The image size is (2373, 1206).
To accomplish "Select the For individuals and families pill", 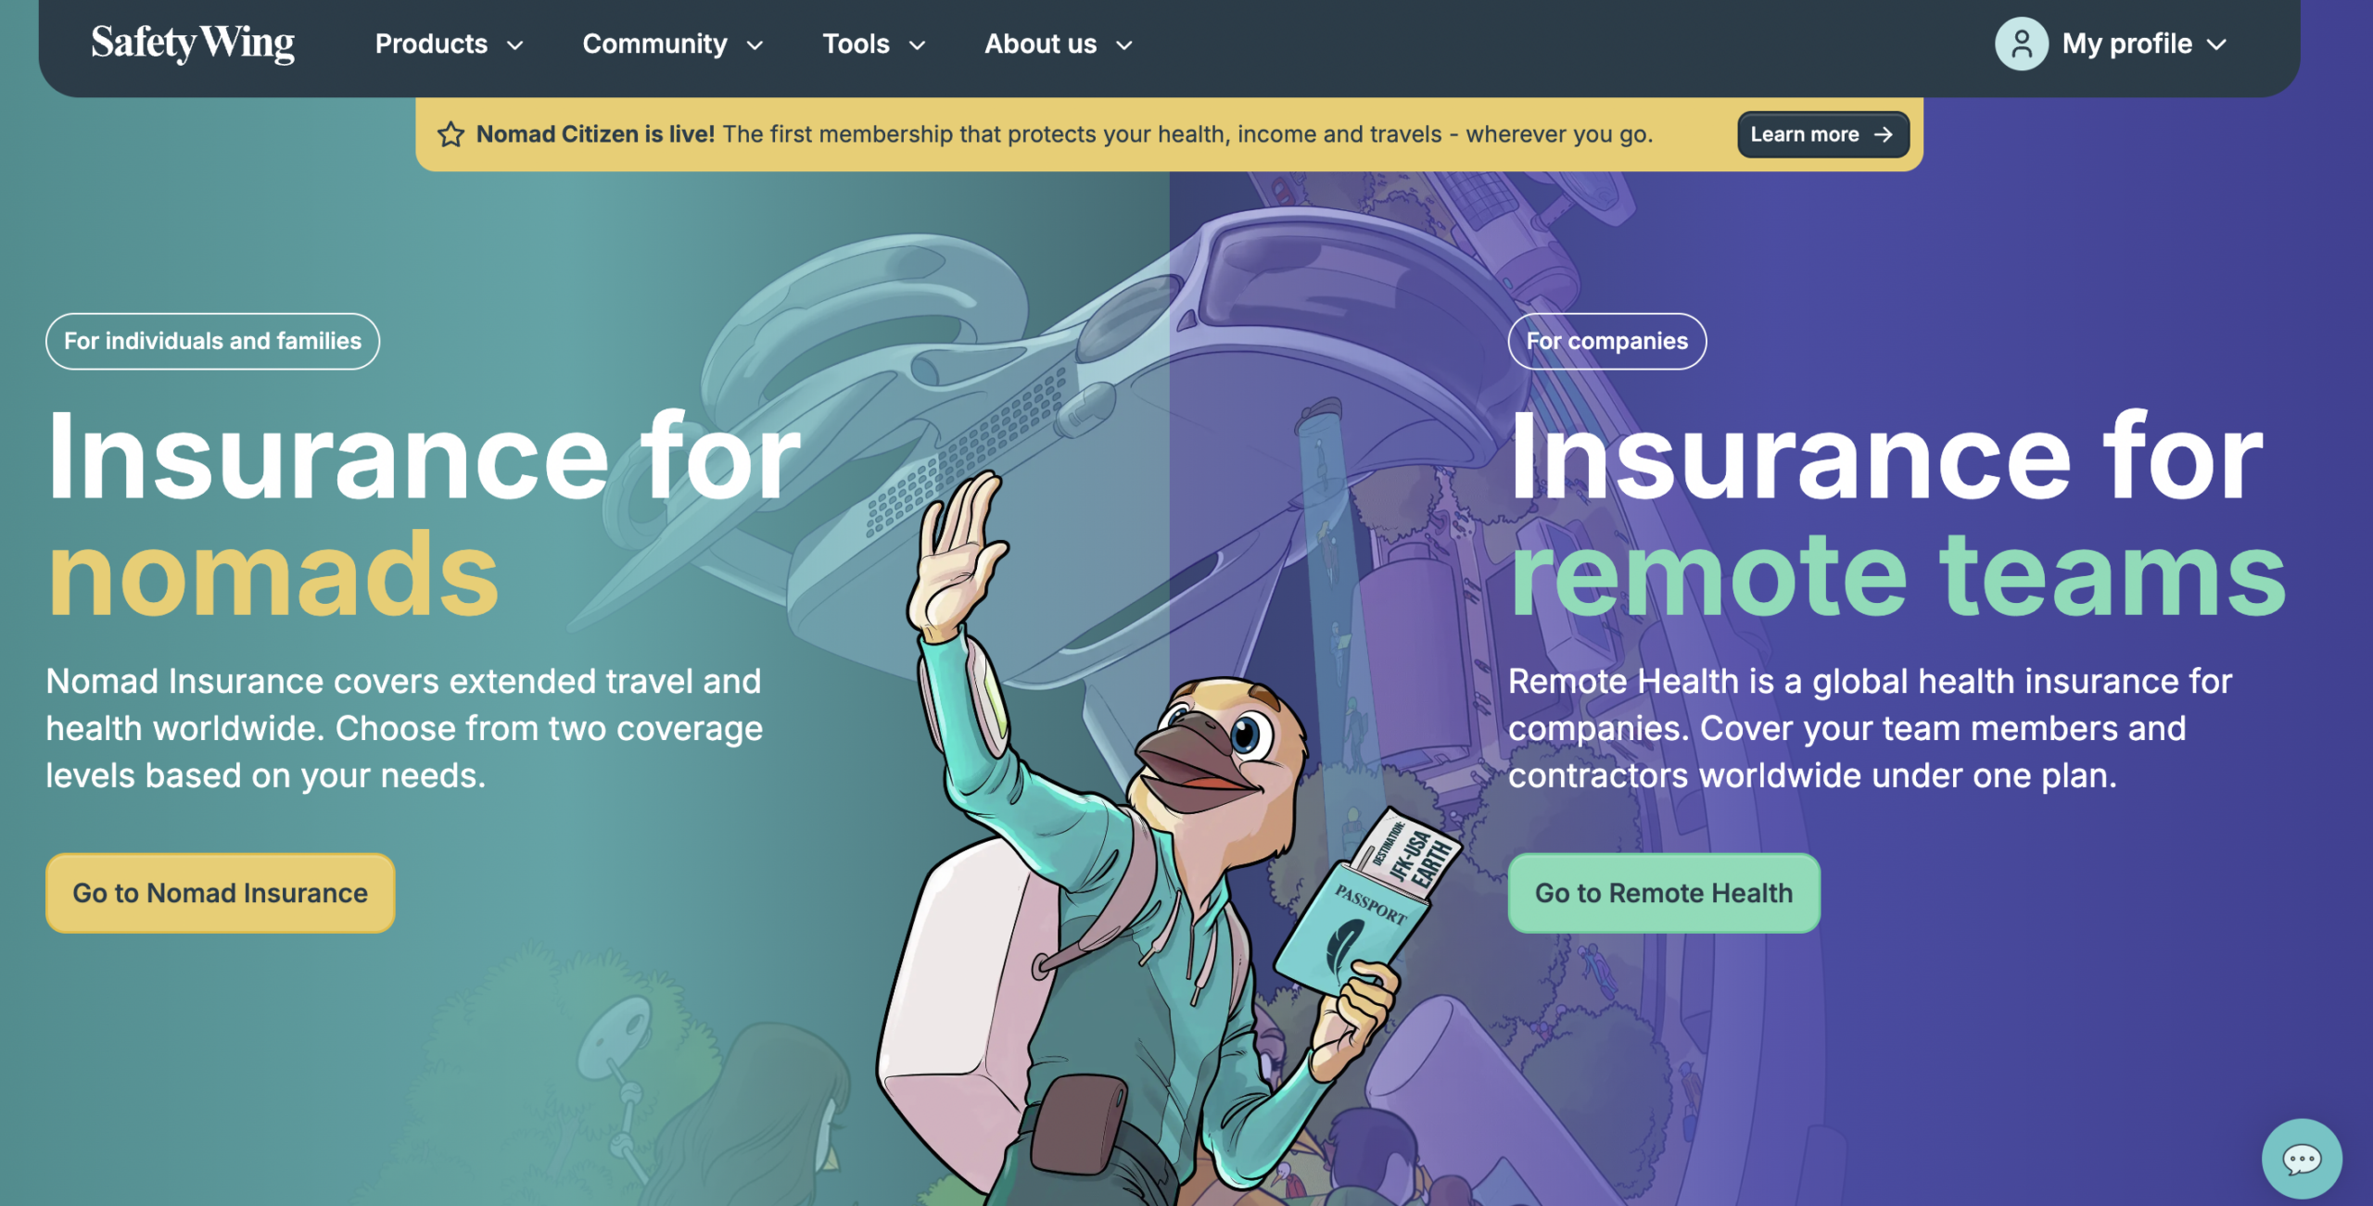I will click(212, 341).
